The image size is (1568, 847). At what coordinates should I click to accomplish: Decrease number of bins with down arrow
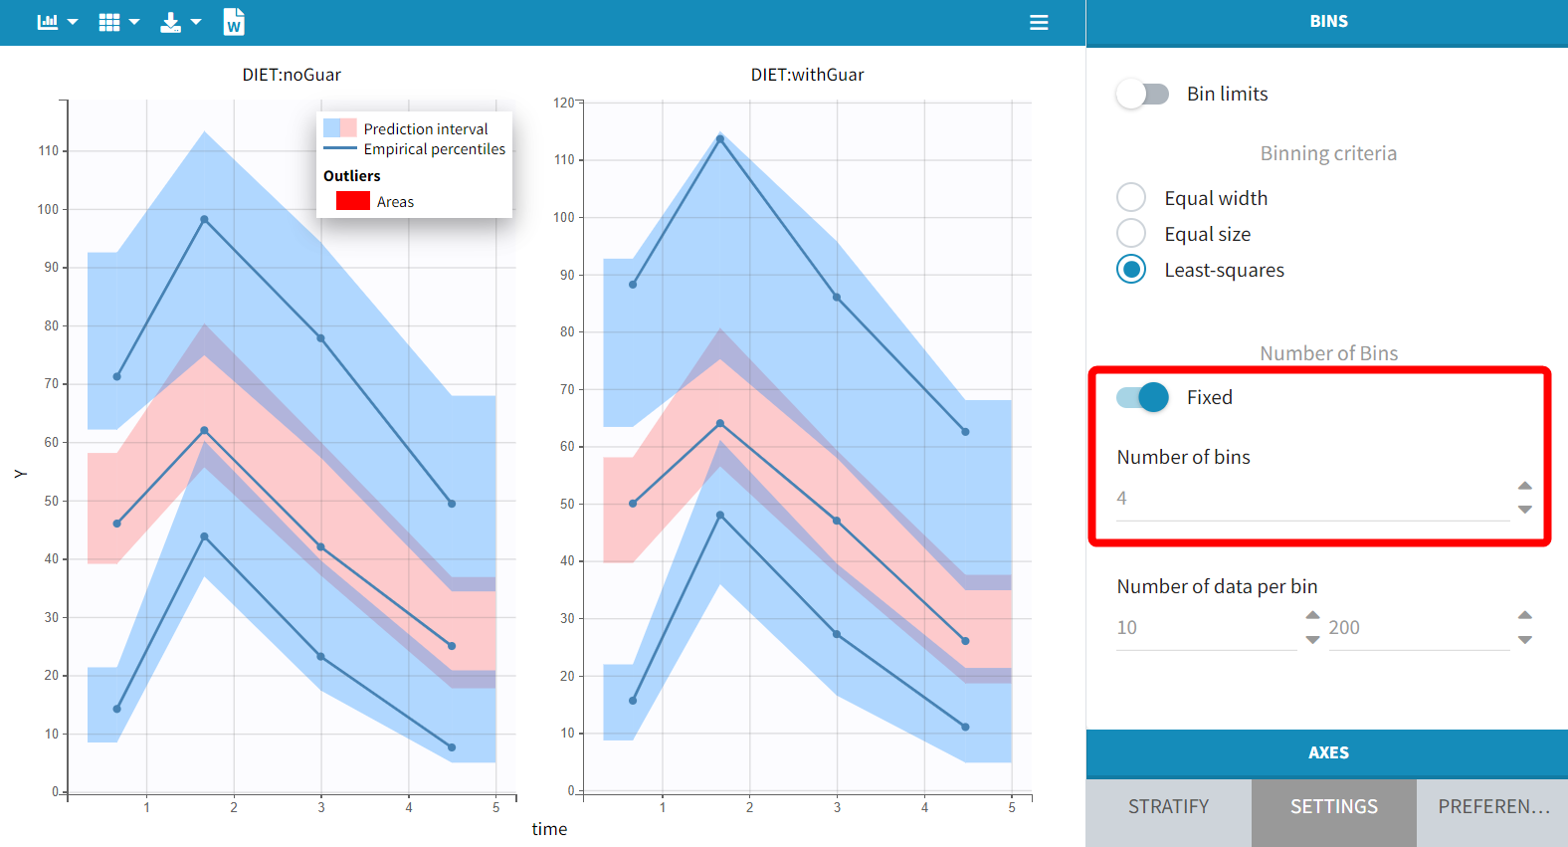pos(1524,510)
